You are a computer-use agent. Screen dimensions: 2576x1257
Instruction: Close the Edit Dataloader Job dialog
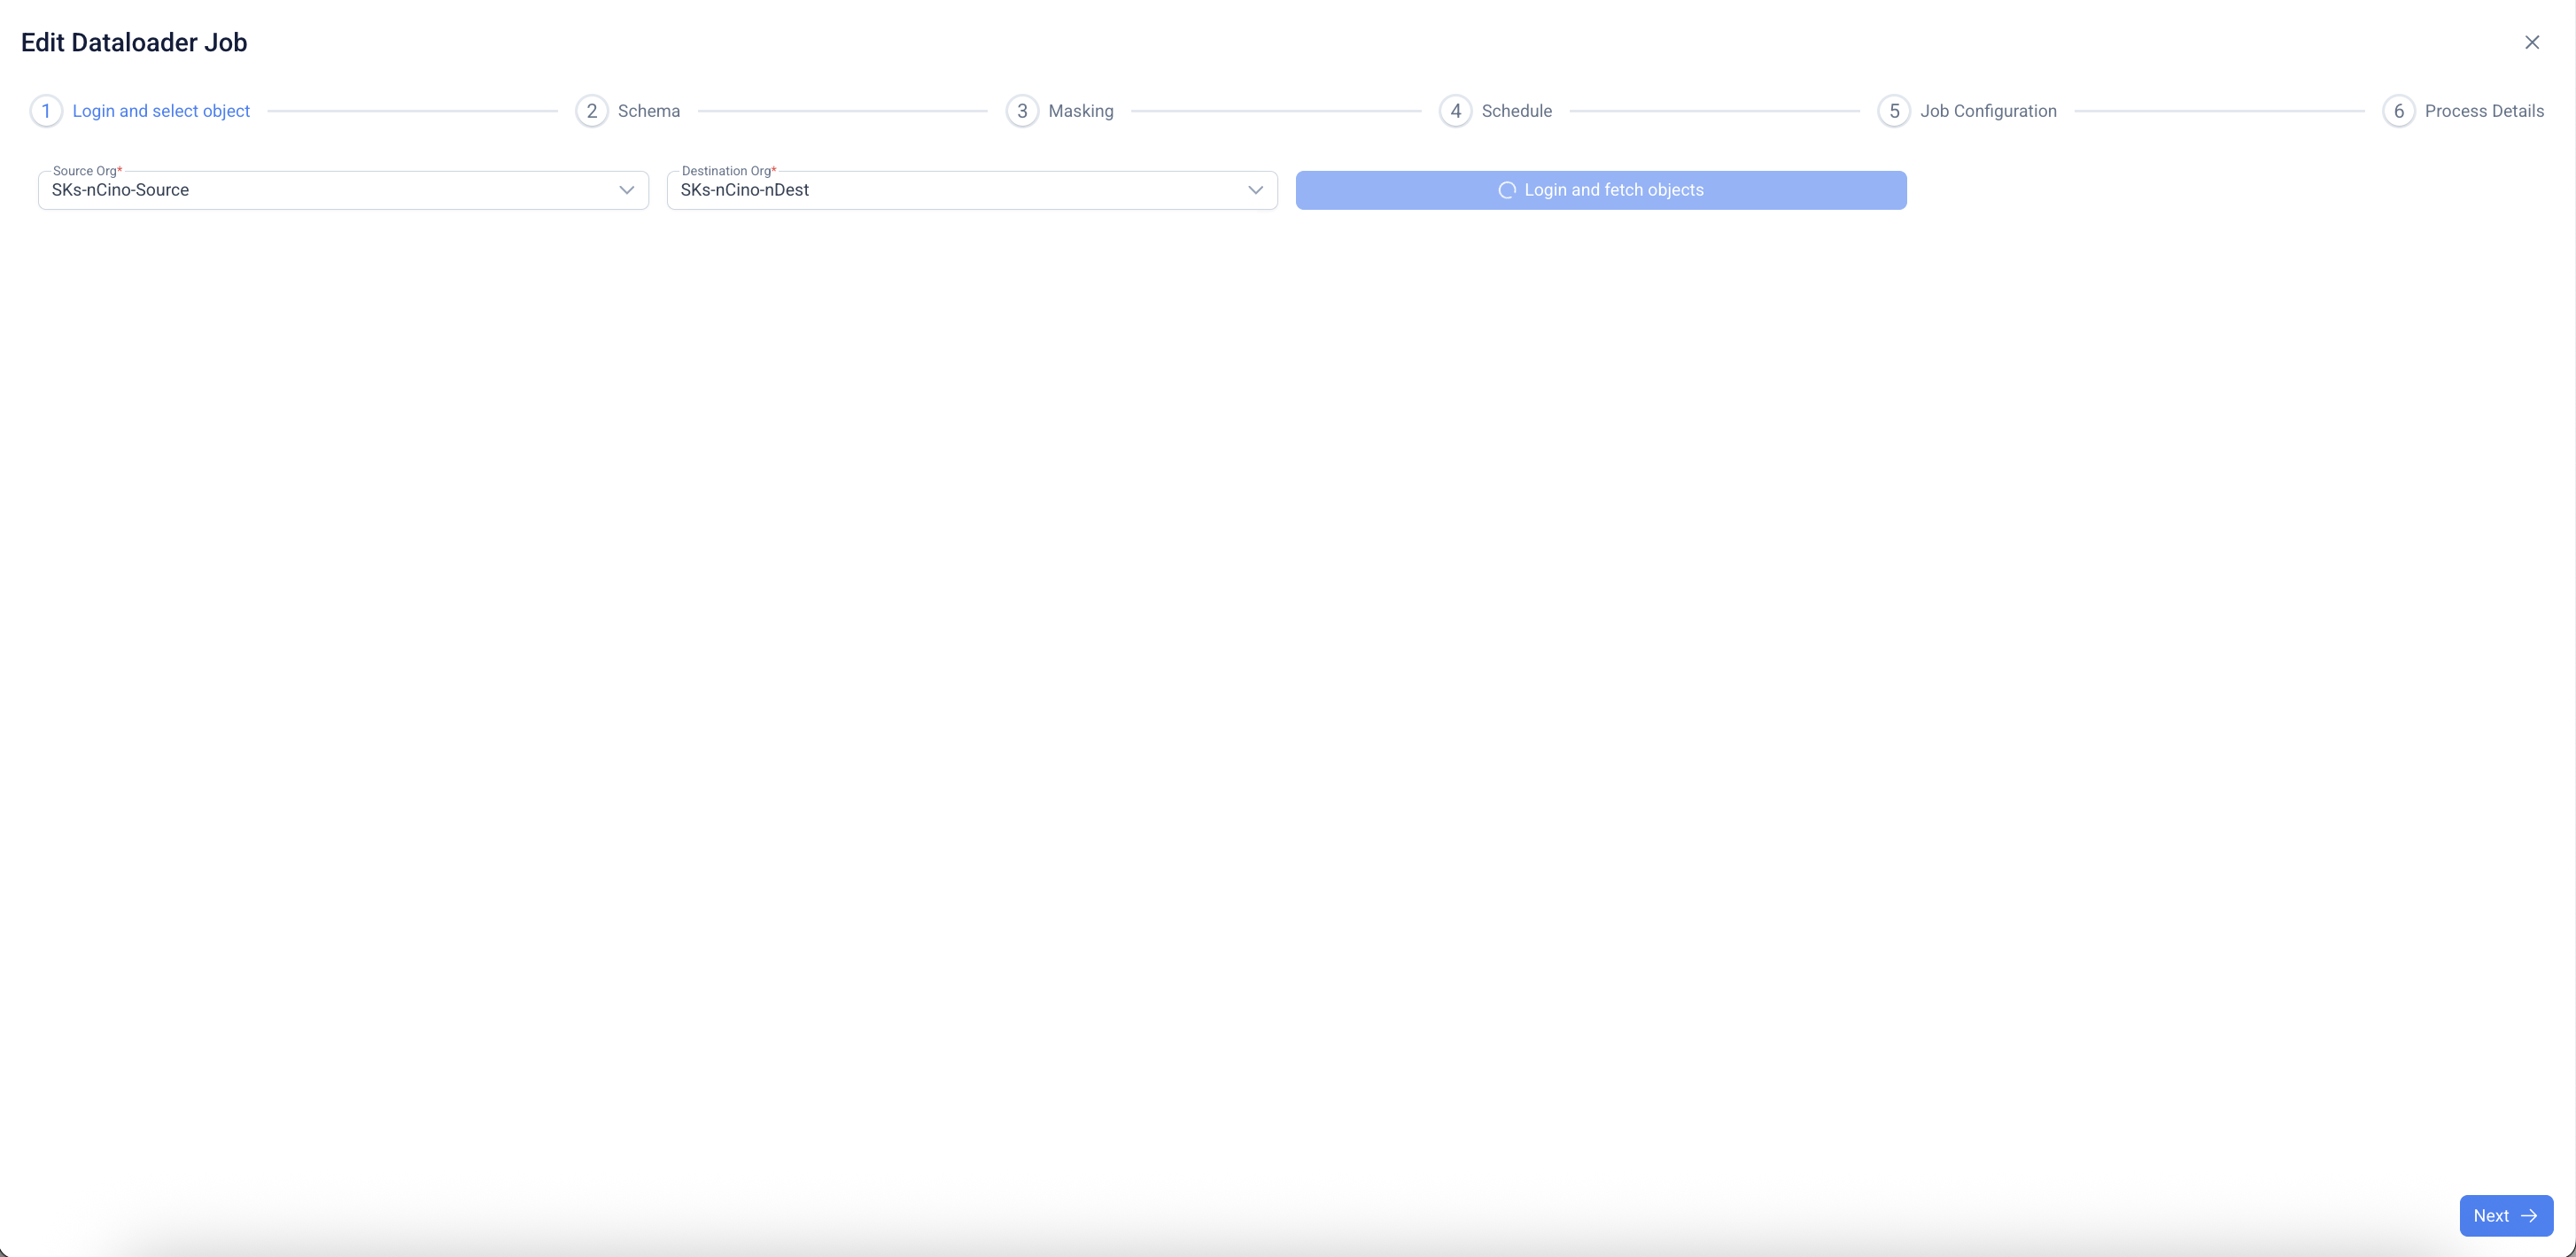2531,42
